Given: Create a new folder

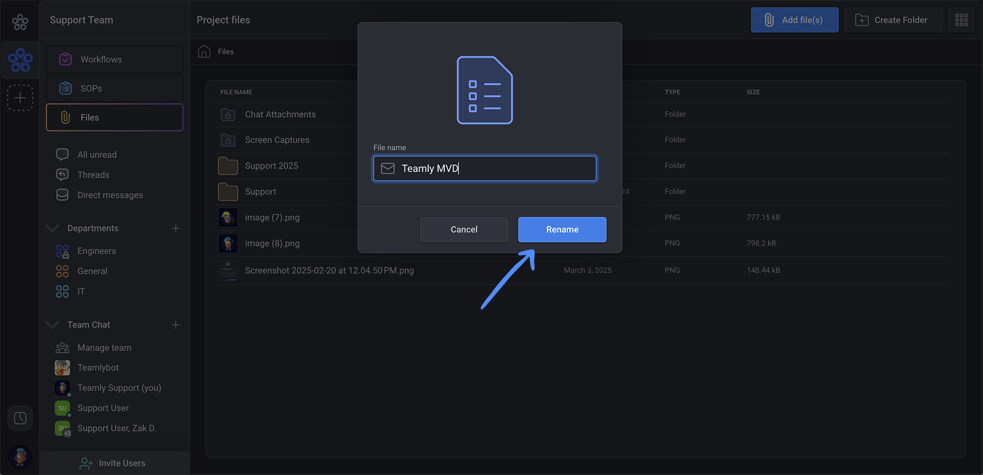Looking at the screenshot, I should [893, 20].
